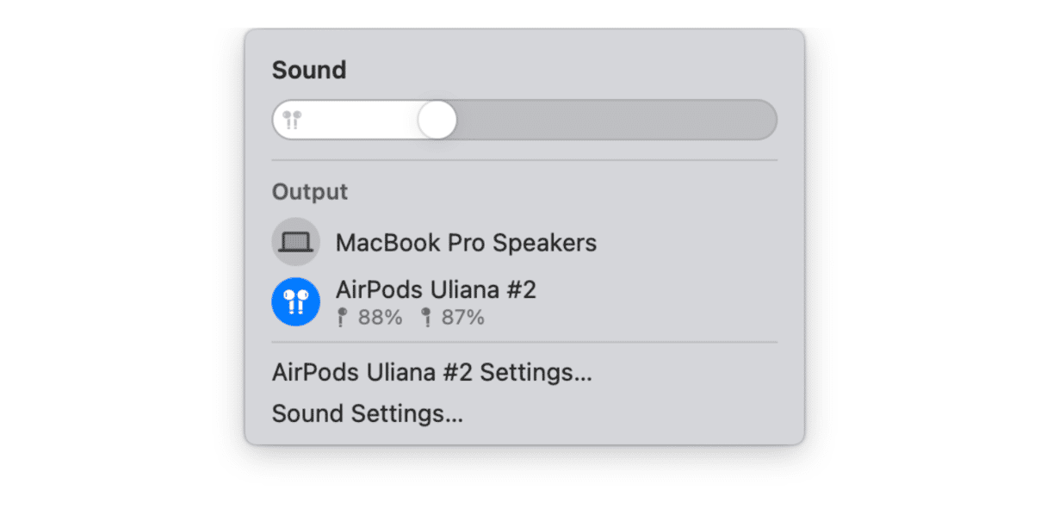Click the 88% left AirPod battery level
The height and width of the screenshot is (521, 1047).
click(x=381, y=318)
